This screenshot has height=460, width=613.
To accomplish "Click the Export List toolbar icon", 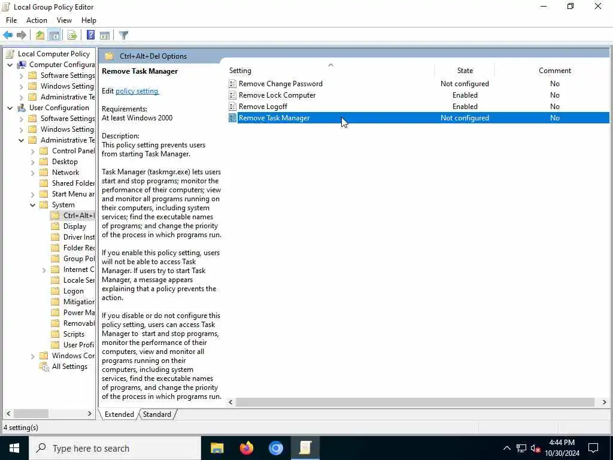I will tap(72, 35).
